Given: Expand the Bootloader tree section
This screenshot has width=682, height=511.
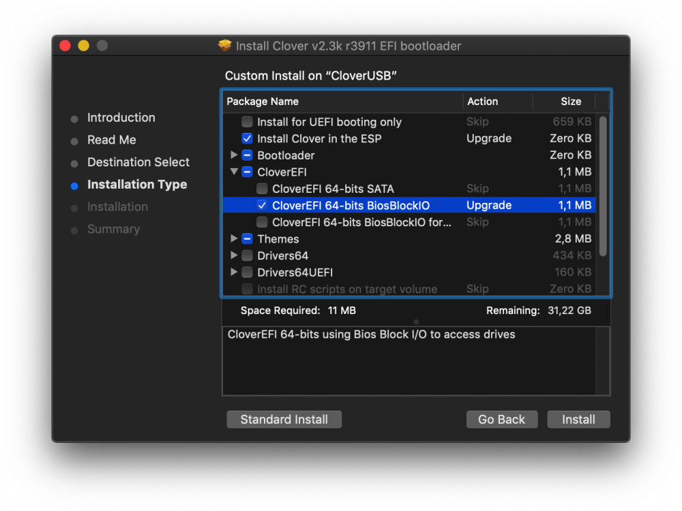Looking at the screenshot, I should click(233, 155).
